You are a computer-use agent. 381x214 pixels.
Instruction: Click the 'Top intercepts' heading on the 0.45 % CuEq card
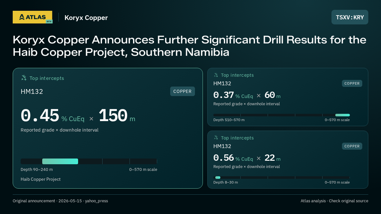tap(47, 78)
